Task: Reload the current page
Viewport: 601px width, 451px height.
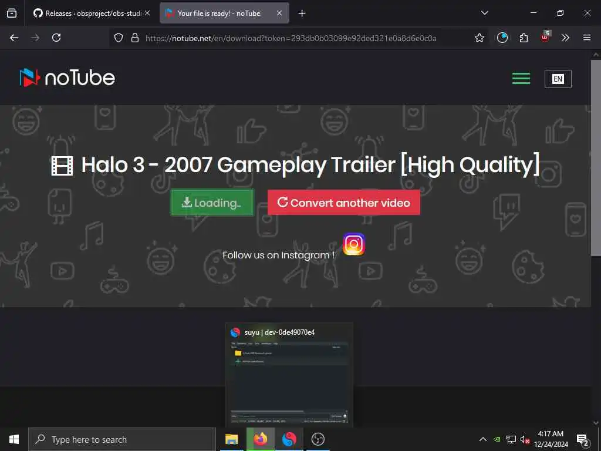Action: click(56, 38)
